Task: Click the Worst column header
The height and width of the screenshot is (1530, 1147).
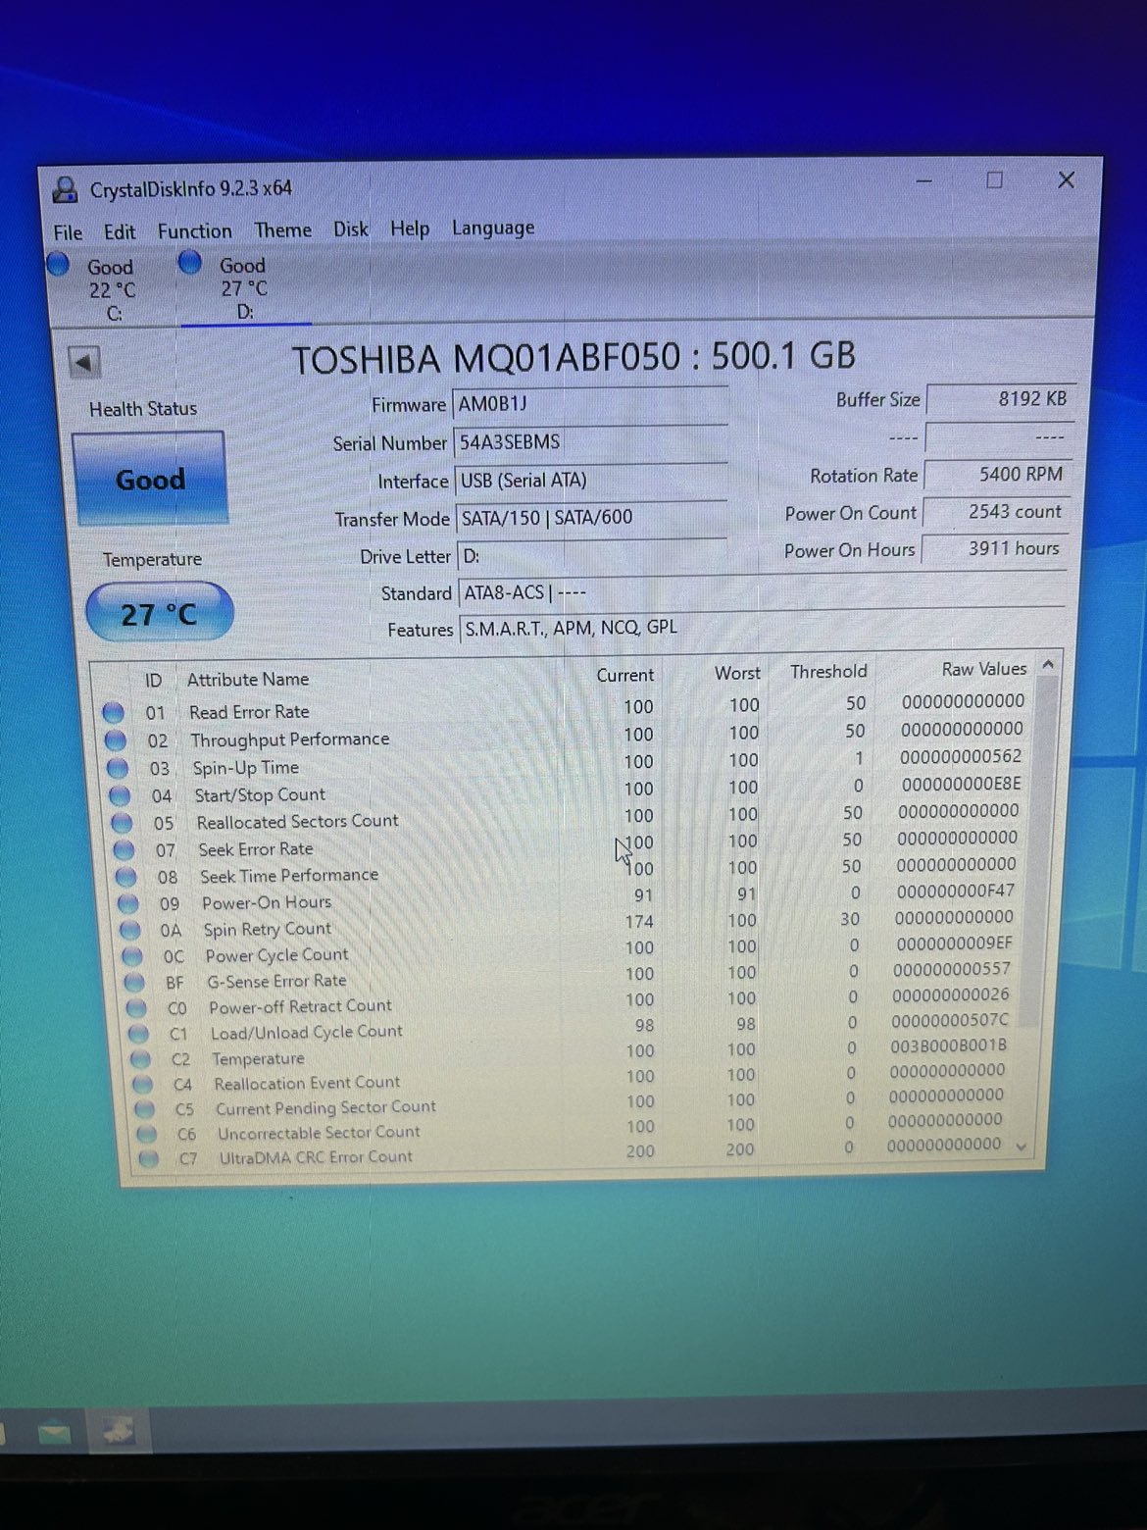Action: point(737,674)
